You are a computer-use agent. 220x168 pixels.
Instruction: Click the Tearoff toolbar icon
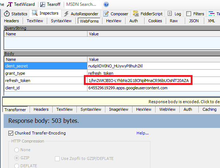43,4
